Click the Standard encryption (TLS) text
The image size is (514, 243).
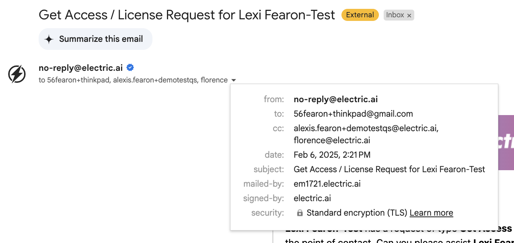[357, 213]
